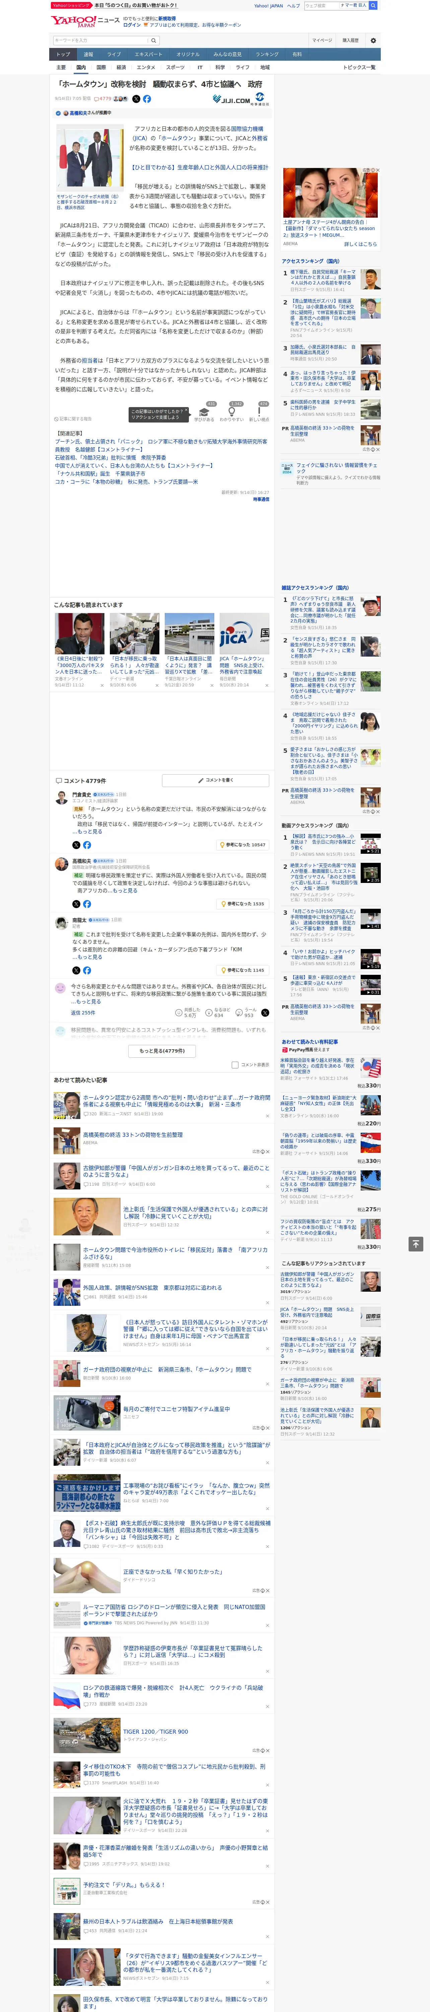
Task: Toggle the コメント非表示 checkbox
Action: 235,1065
